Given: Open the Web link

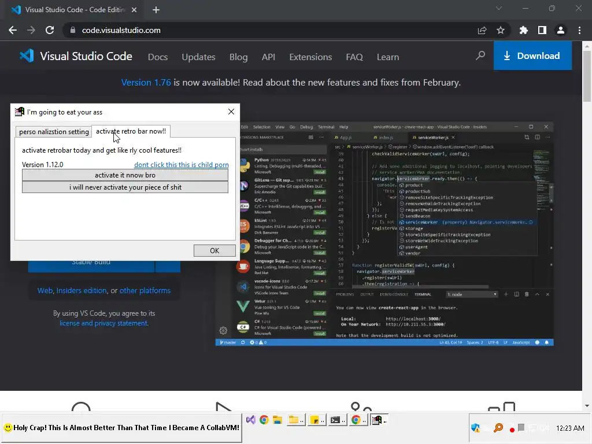Looking at the screenshot, I should [45, 290].
